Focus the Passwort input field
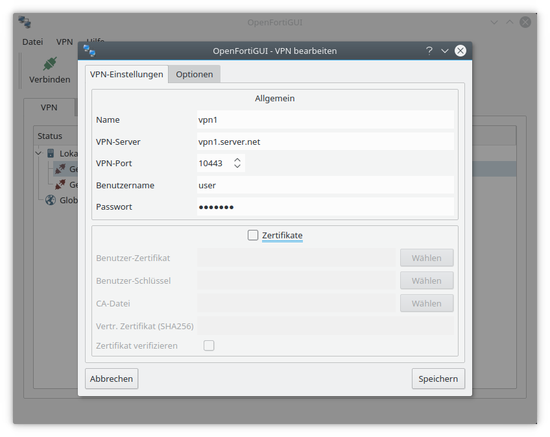The width and height of the screenshot is (550, 437). tap(324, 206)
